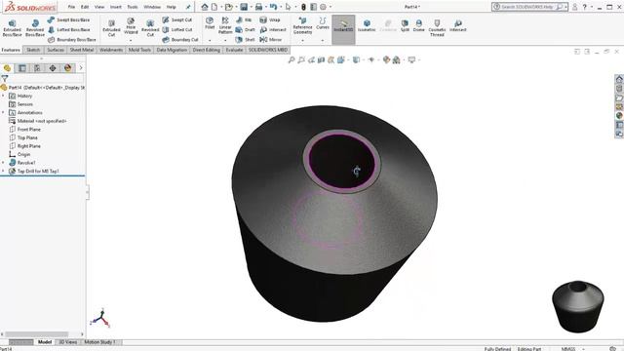Choose the Boundary Boss/Base command
The image size is (624, 351).
[x=71, y=40]
